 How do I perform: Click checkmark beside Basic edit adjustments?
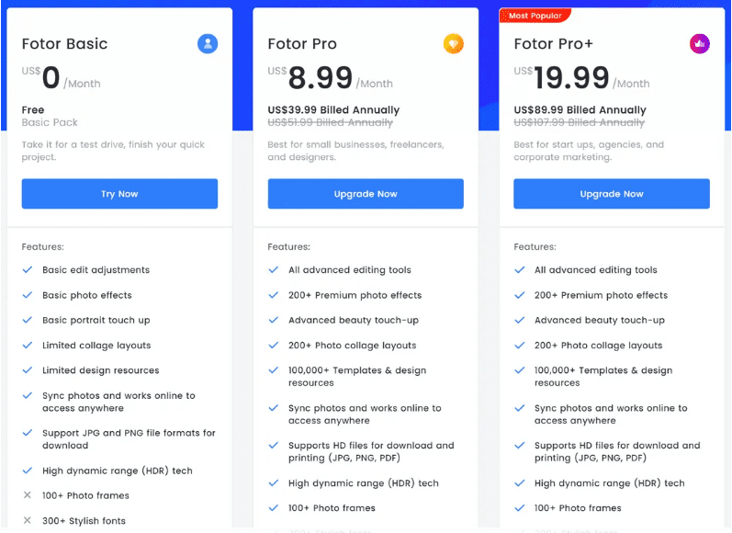28,269
